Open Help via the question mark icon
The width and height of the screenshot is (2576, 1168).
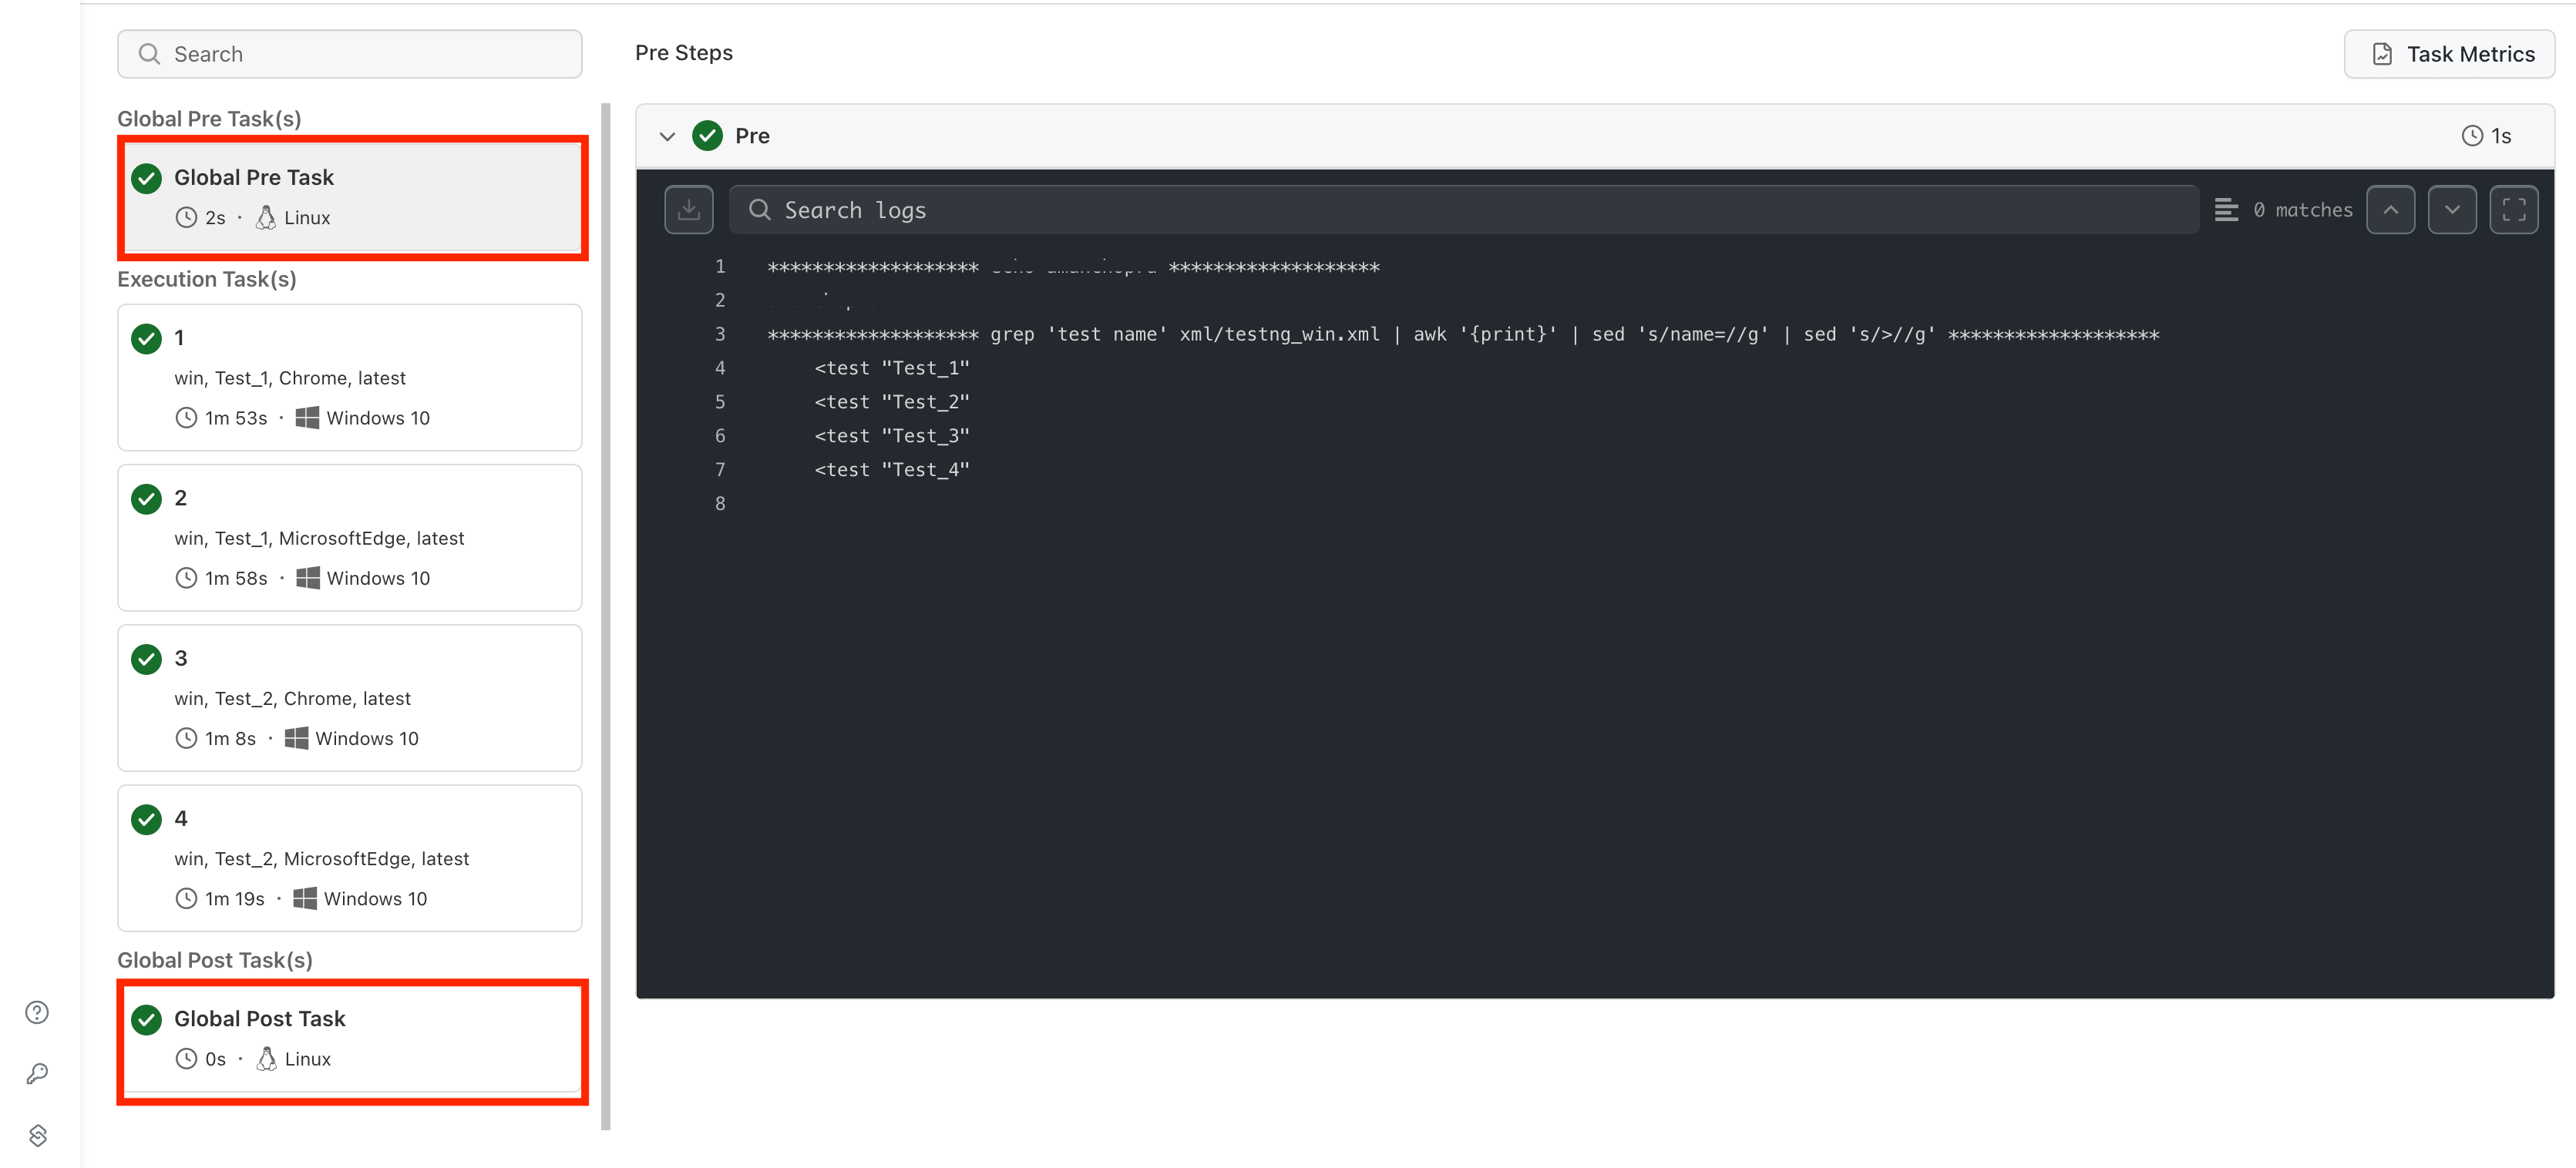pyautogui.click(x=36, y=1011)
